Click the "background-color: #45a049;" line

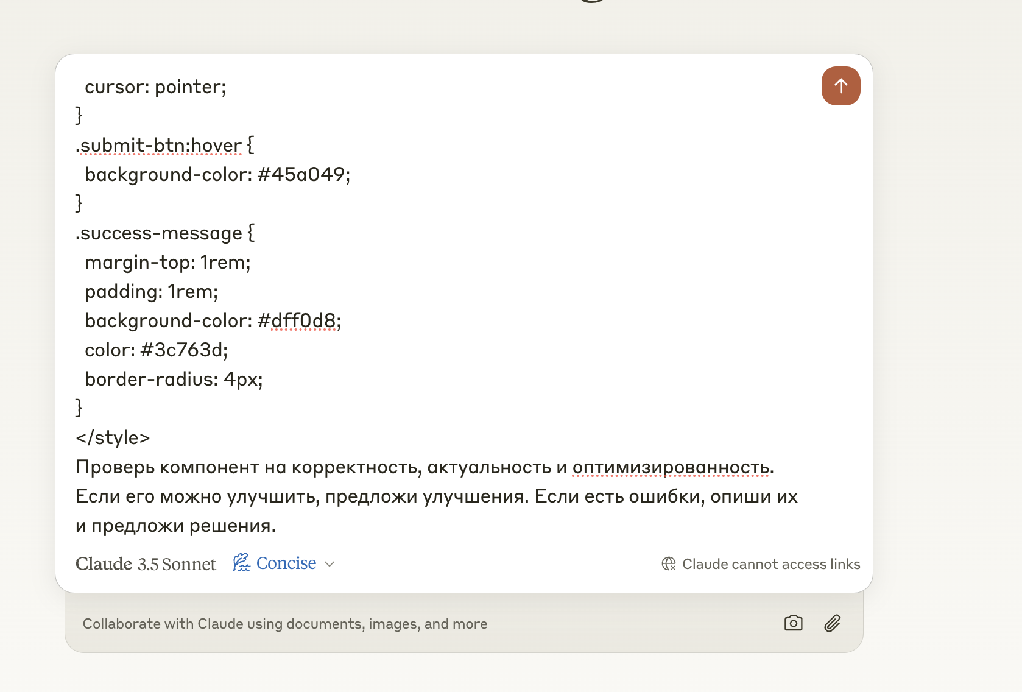point(217,175)
